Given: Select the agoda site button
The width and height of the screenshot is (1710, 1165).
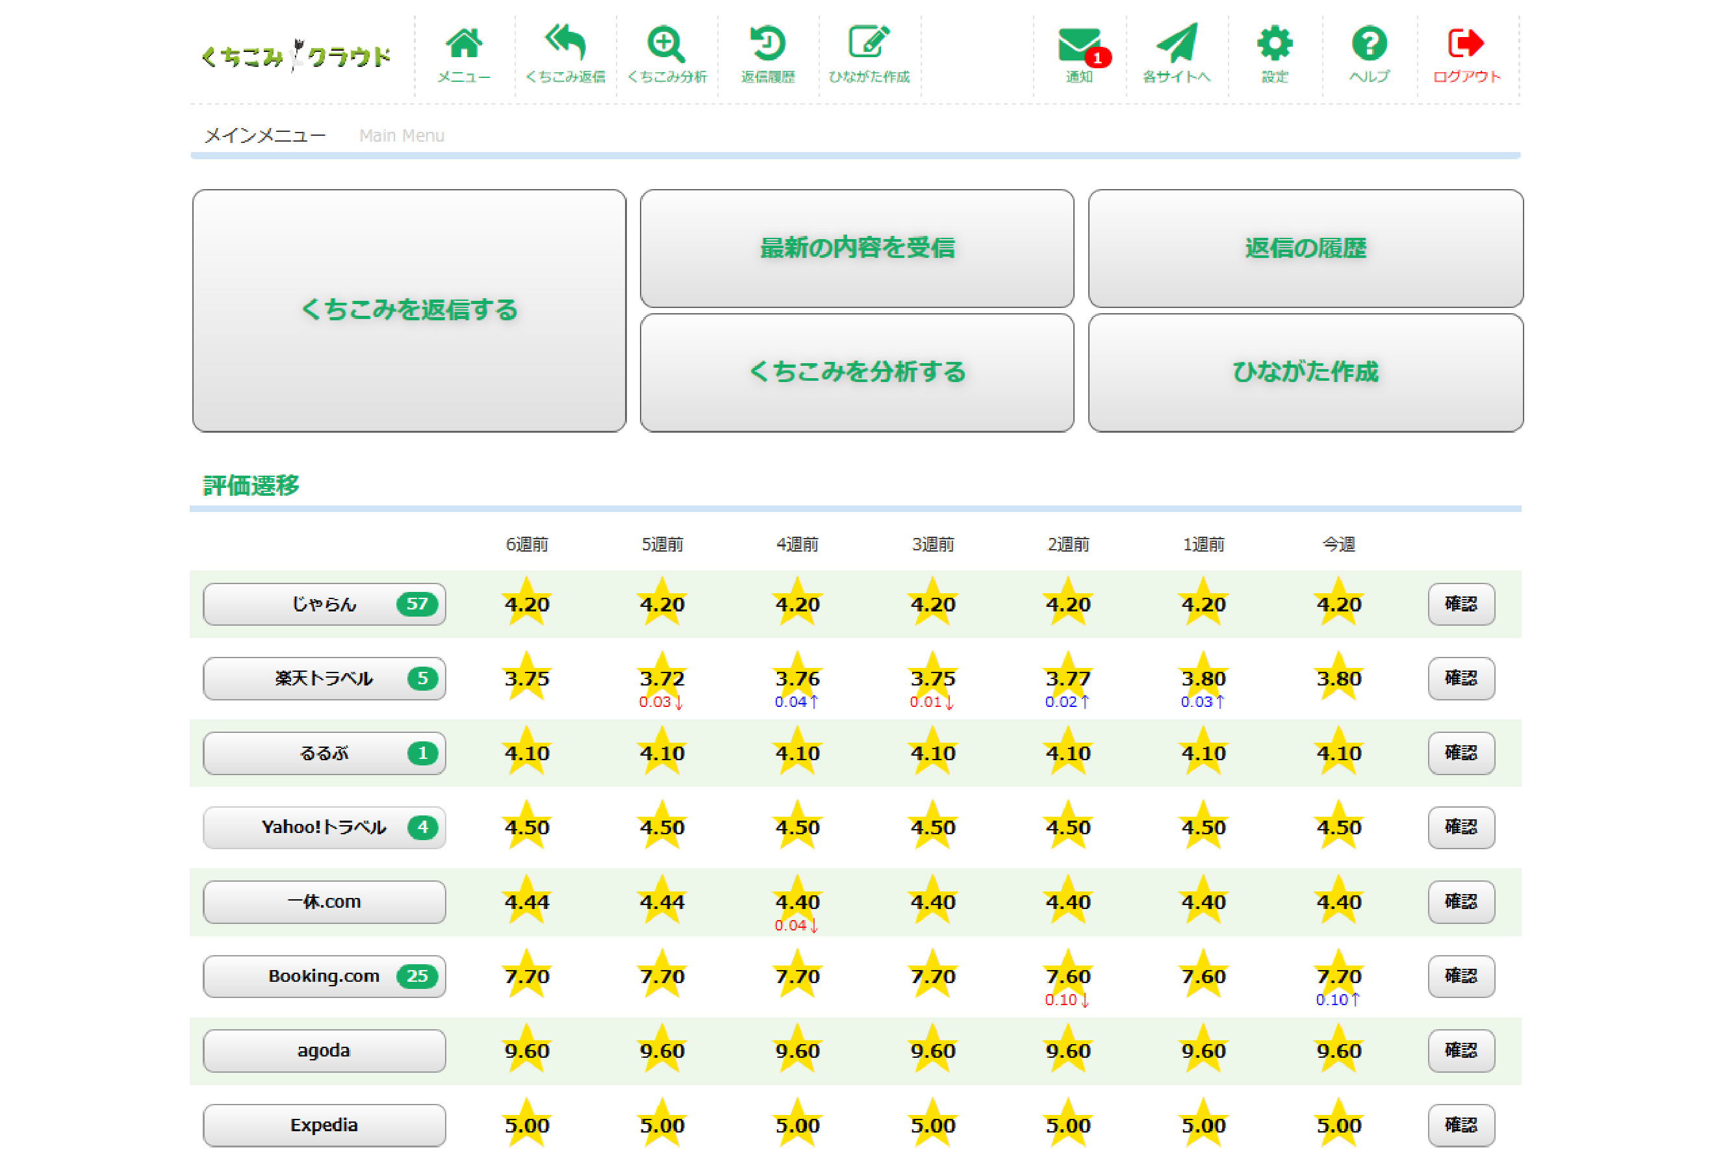Looking at the screenshot, I should [324, 1050].
